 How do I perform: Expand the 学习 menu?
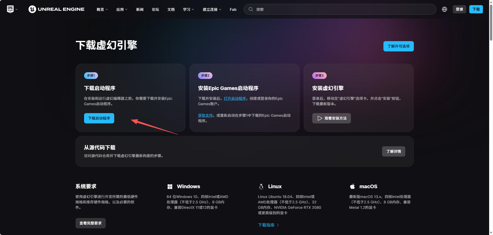click(x=188, y=10)
